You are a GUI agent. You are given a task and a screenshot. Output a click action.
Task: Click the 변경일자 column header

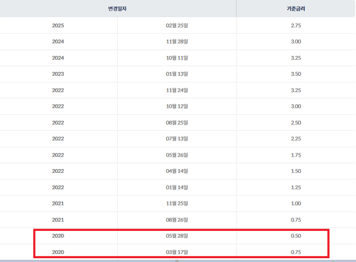click(x=118, y=9)
